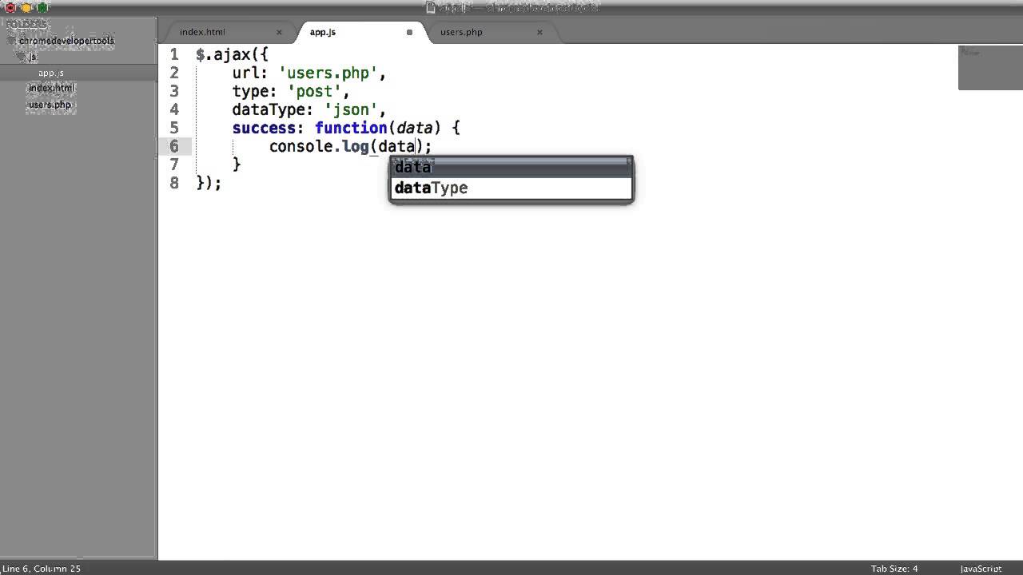This screenshot has height=575, width=1023.
Task: Open the Tab Size: 4 selector
Action: coord(894,569)
